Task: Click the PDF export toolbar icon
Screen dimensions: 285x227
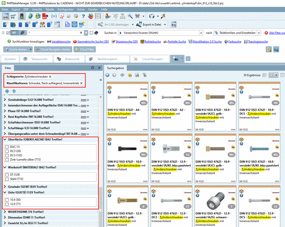Action: pyautogui.click(x=45, y=16)
